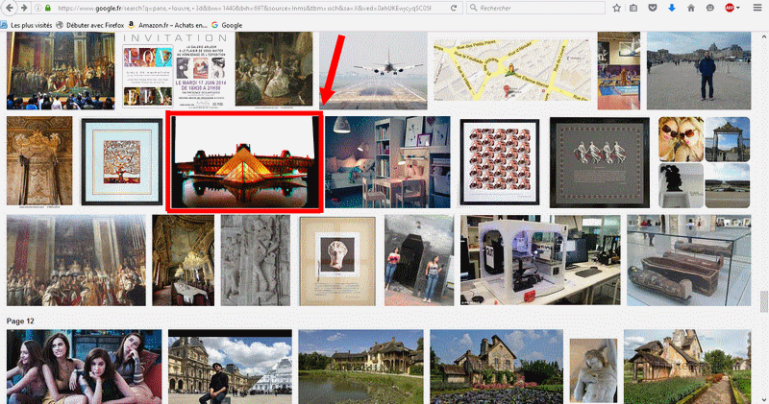Image resolution: width=769 pixels, height=404 pixels.
Task: Show site information via the info icon
Action: 38,8
